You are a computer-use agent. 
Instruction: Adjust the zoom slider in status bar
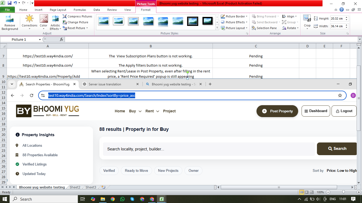[x=343, y=192]
